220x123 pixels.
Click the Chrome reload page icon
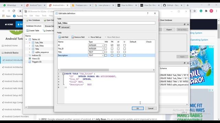(x=14, y=11)
